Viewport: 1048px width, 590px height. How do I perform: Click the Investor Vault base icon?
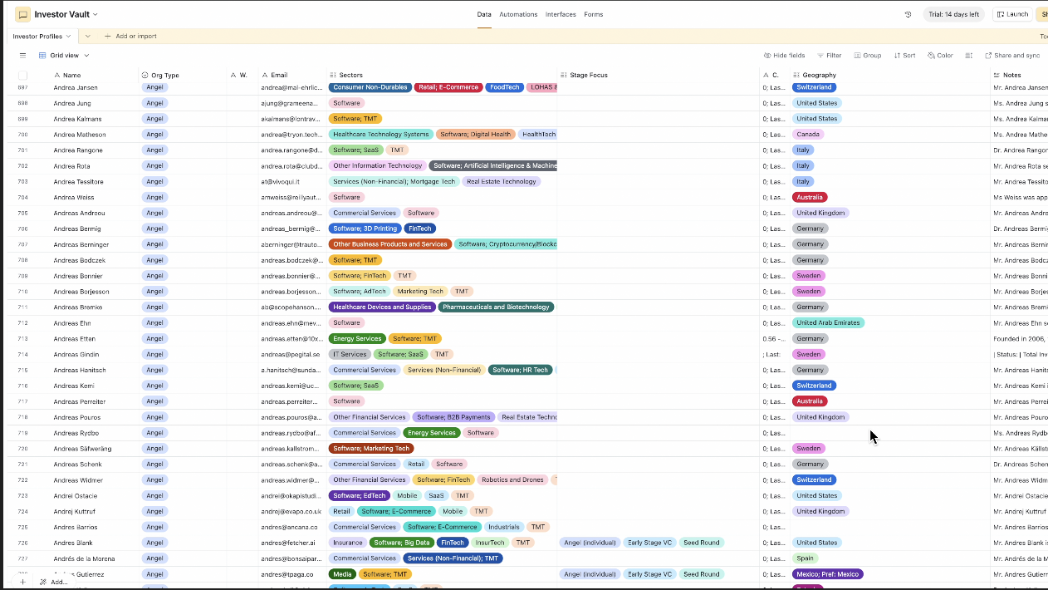coord(23,14)
